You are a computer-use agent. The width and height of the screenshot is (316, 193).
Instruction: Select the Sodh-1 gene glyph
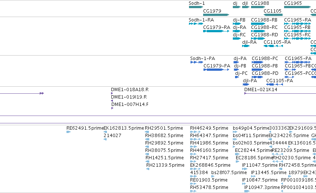pos(196,7)
